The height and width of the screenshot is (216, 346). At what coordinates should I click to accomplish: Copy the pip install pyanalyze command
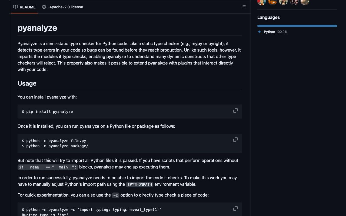(235, 110)
